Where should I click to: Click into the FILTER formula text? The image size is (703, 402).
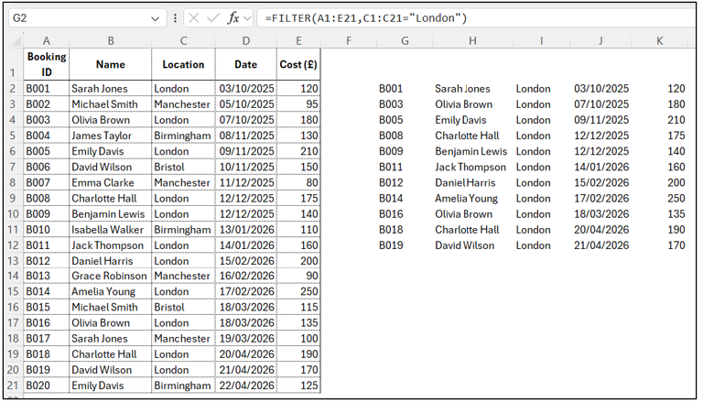[366, 18]
